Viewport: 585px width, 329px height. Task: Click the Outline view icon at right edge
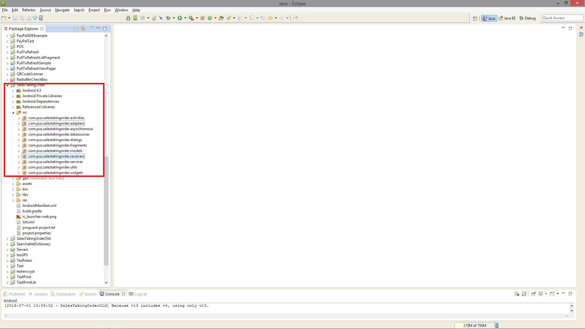pos(581,34)
